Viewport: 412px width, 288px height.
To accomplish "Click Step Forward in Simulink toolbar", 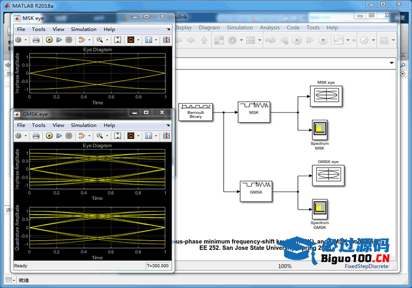I will (x=310, y=40).
